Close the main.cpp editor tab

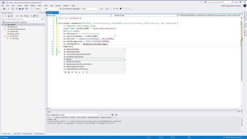[58, 13]
